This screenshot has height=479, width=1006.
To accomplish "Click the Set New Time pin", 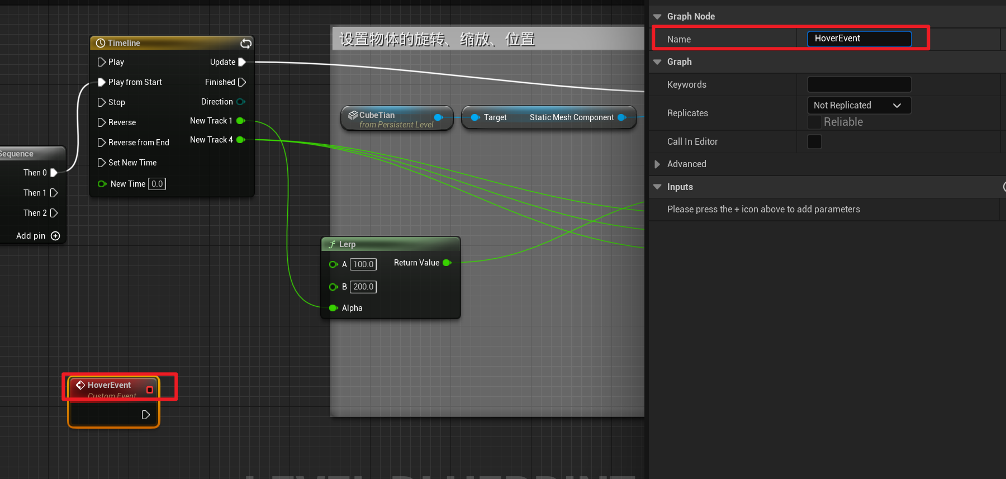I will click(102, 163).
